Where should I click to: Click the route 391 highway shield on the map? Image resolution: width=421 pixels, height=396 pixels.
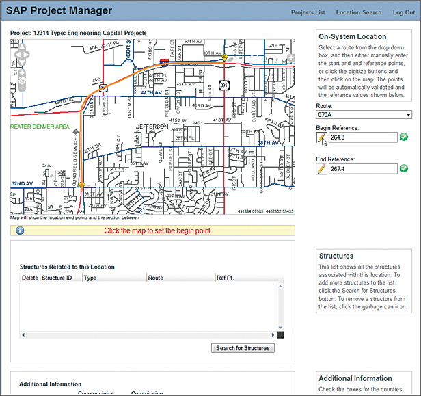[223, 85]
